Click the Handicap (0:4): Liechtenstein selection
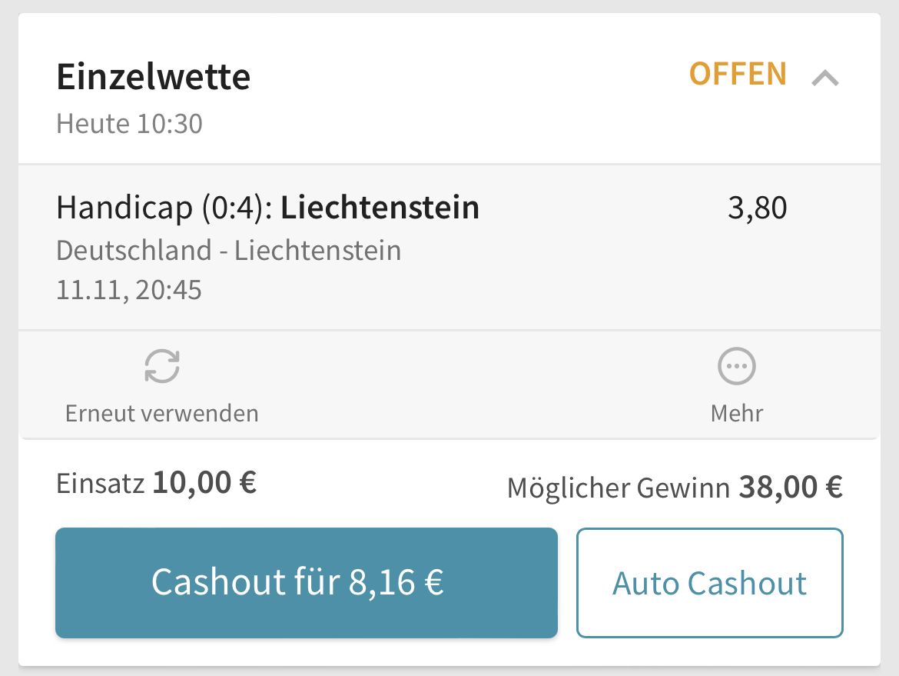Screen dimensions: 899x676 point(267,208)
